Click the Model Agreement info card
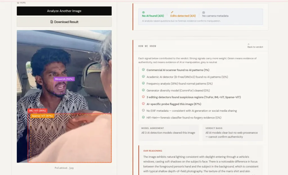Screen dimensions: 288x175 169,133
